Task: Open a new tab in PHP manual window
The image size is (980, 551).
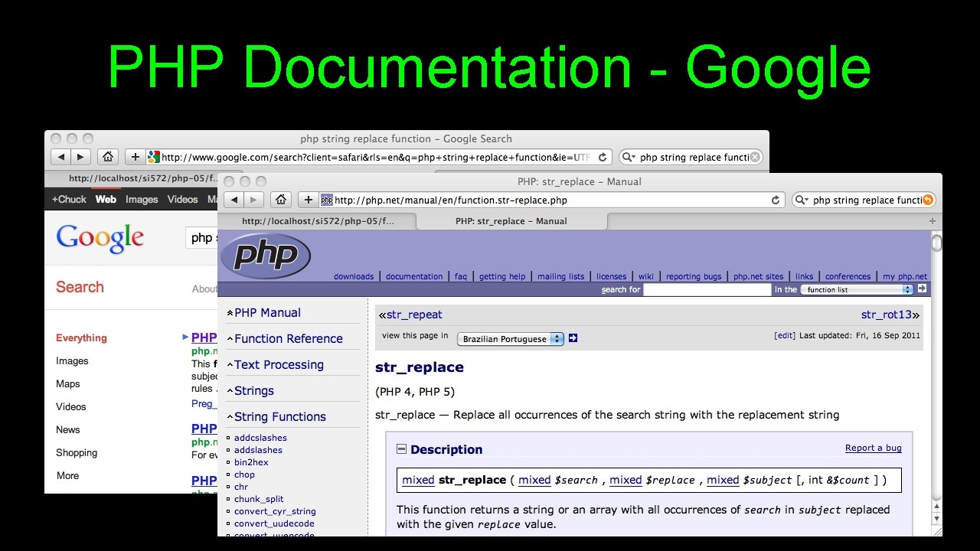Action: coord(932,221)
